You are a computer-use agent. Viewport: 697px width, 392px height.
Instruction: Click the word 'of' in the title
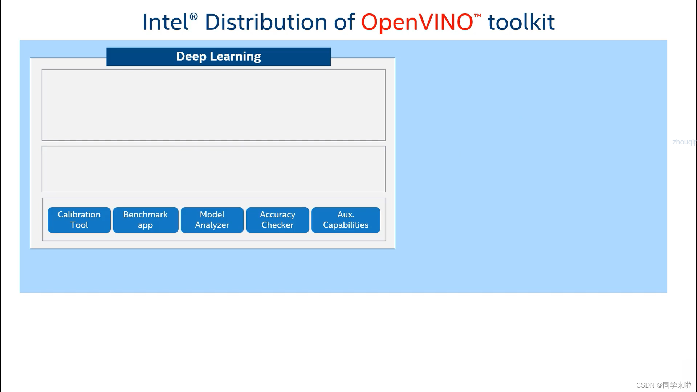click(344, 23)
